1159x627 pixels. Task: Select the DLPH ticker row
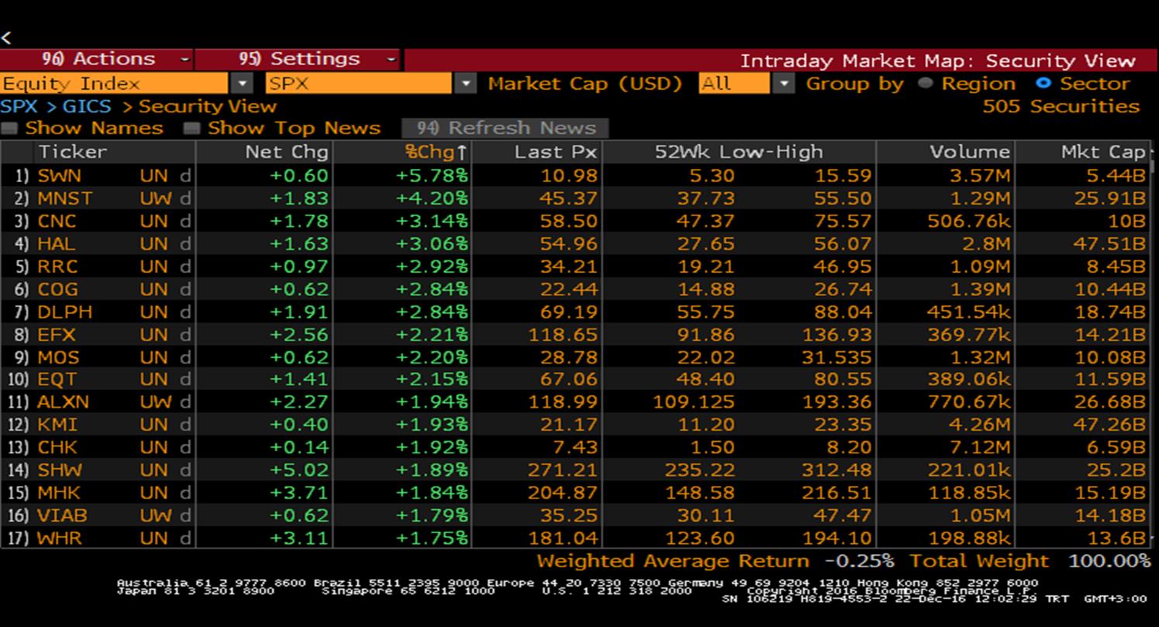click(x=574, y=312)
